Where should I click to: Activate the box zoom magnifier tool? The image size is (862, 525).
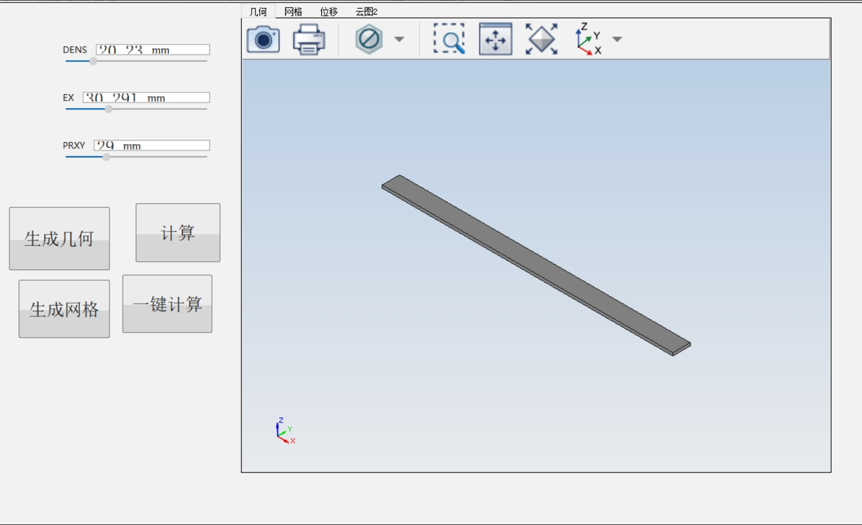coord(449,39)
